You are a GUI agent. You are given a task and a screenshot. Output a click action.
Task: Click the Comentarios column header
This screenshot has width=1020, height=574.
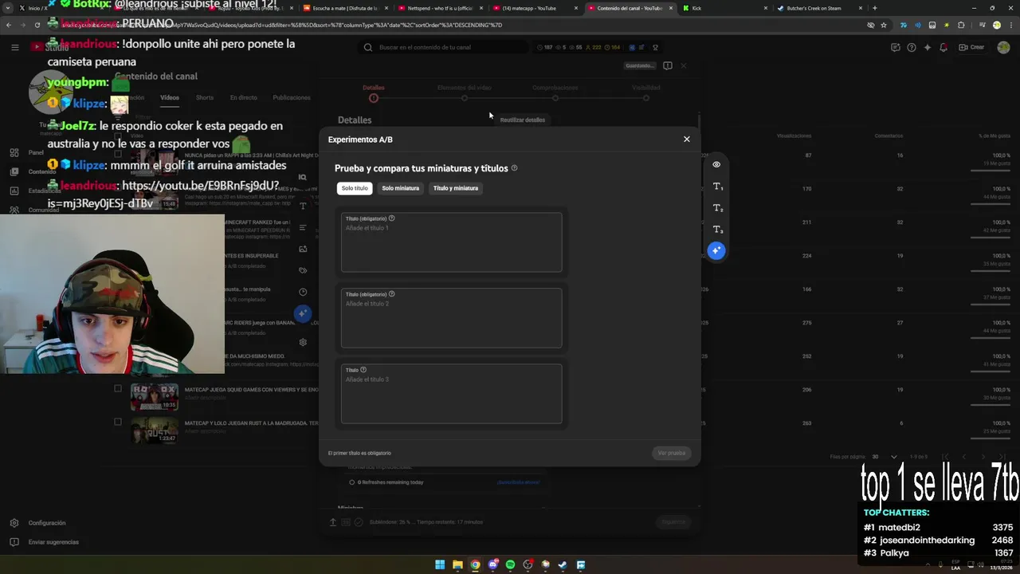(889, 136)
